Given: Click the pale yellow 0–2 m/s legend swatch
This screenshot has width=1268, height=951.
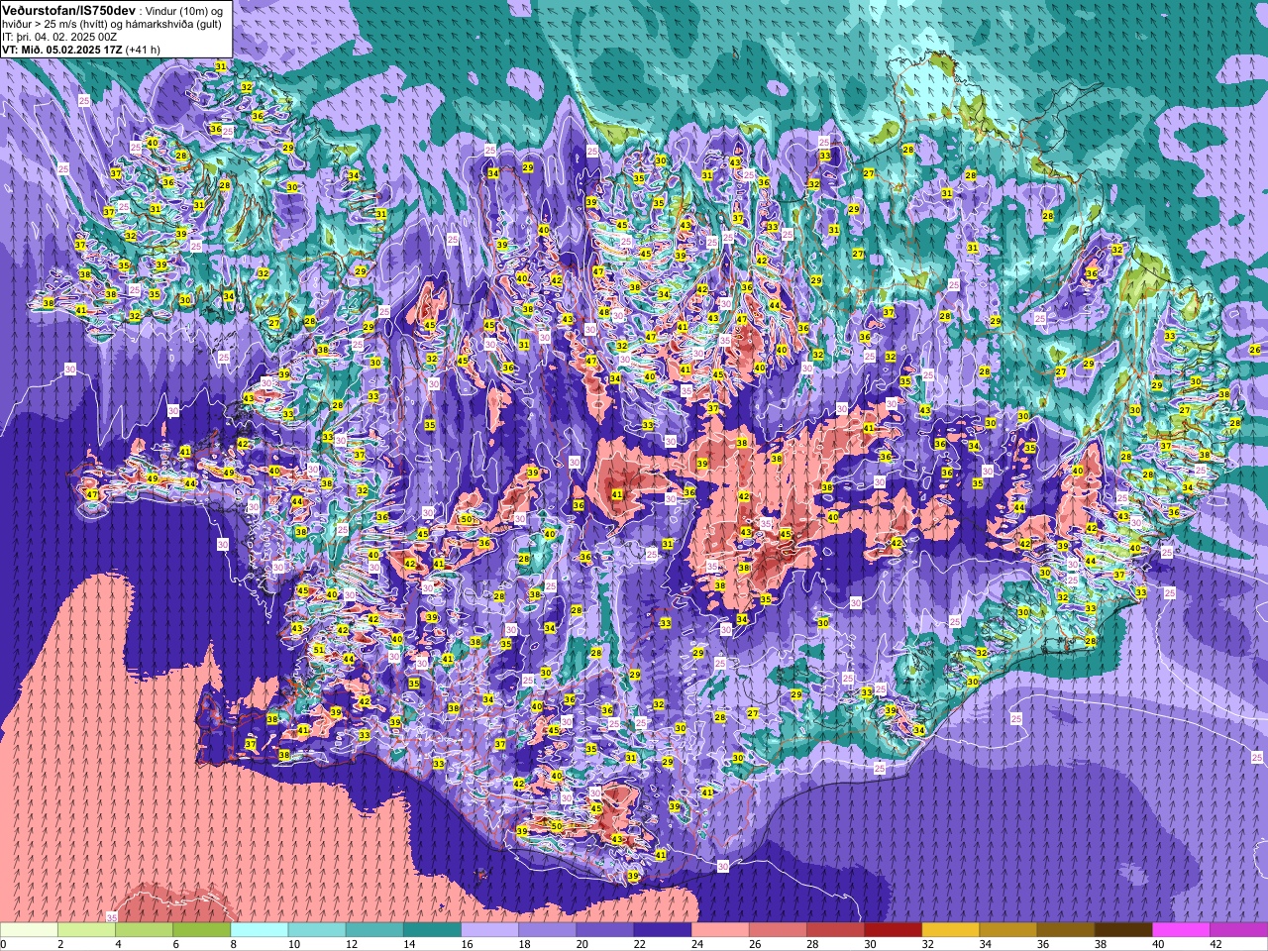Looking at the screenshot, I should [x=30, y=930].
